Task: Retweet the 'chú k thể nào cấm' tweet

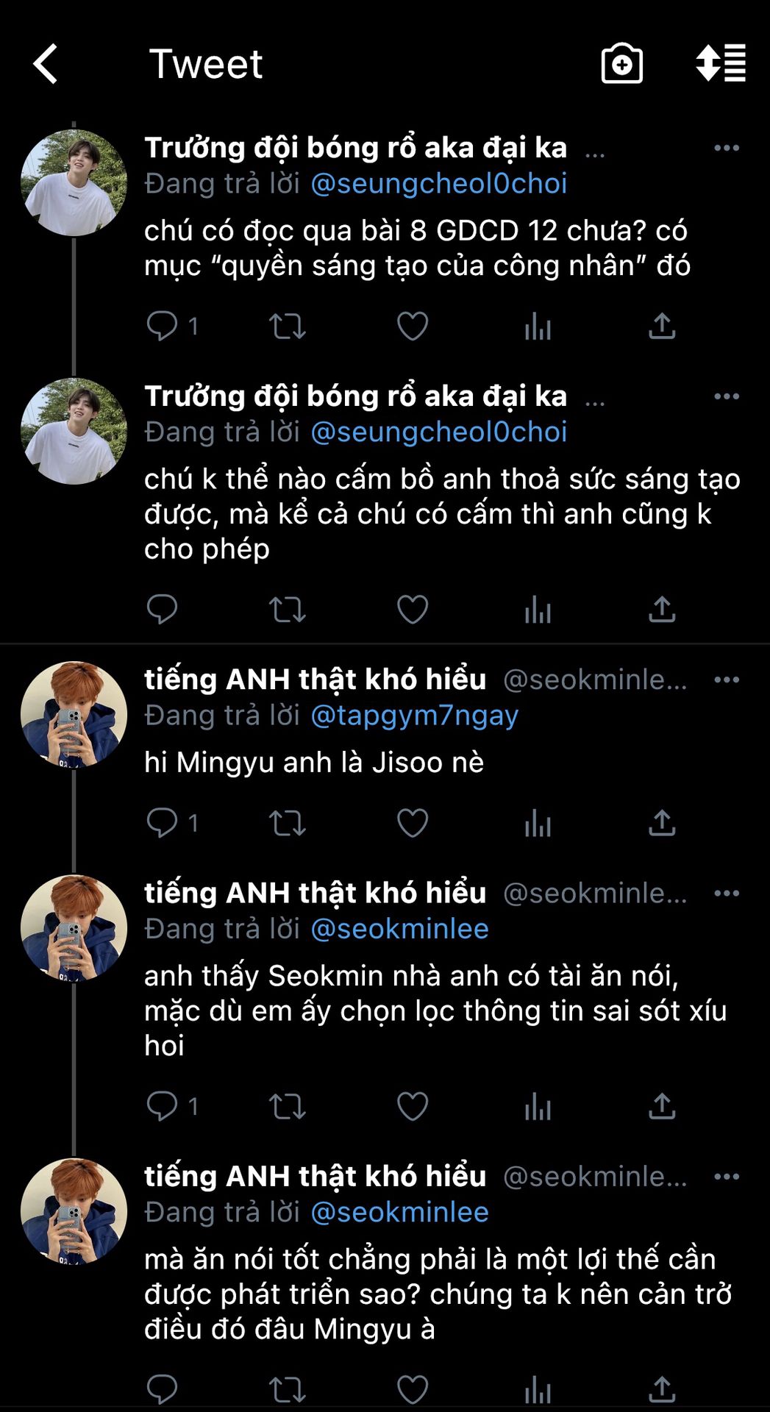Action: tap(288, 610)
